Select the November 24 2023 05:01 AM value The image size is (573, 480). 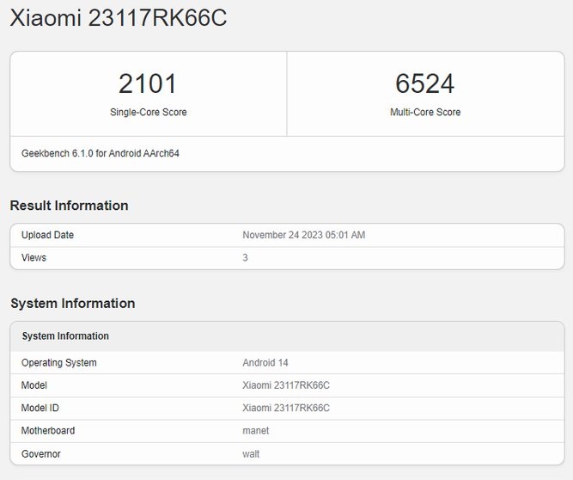click(303, 235)
